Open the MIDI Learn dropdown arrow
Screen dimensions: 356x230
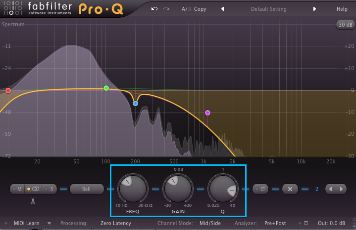point(49,224)
